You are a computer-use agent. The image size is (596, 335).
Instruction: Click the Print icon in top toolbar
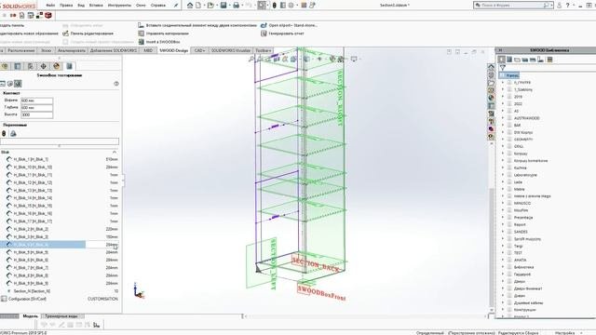(236, 6)
